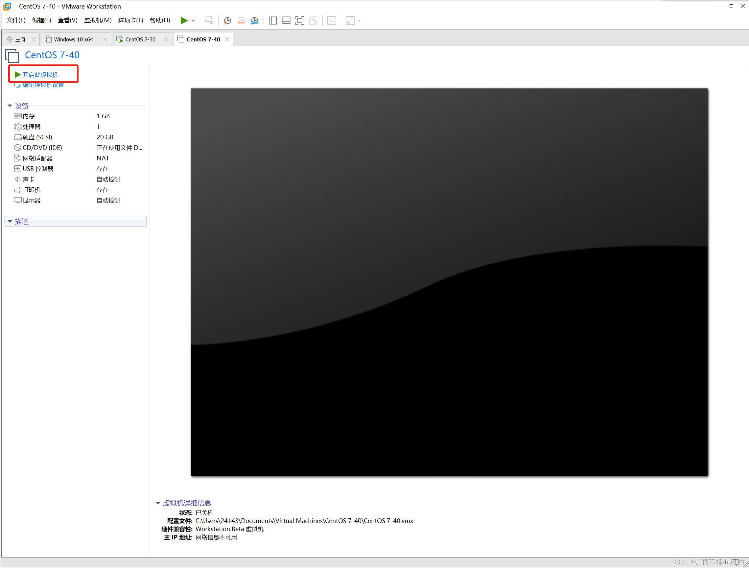This screenshot has height=568, width=749.
Task: Click the CD/DVD disc icon
Action: click(x=18, y=148)
